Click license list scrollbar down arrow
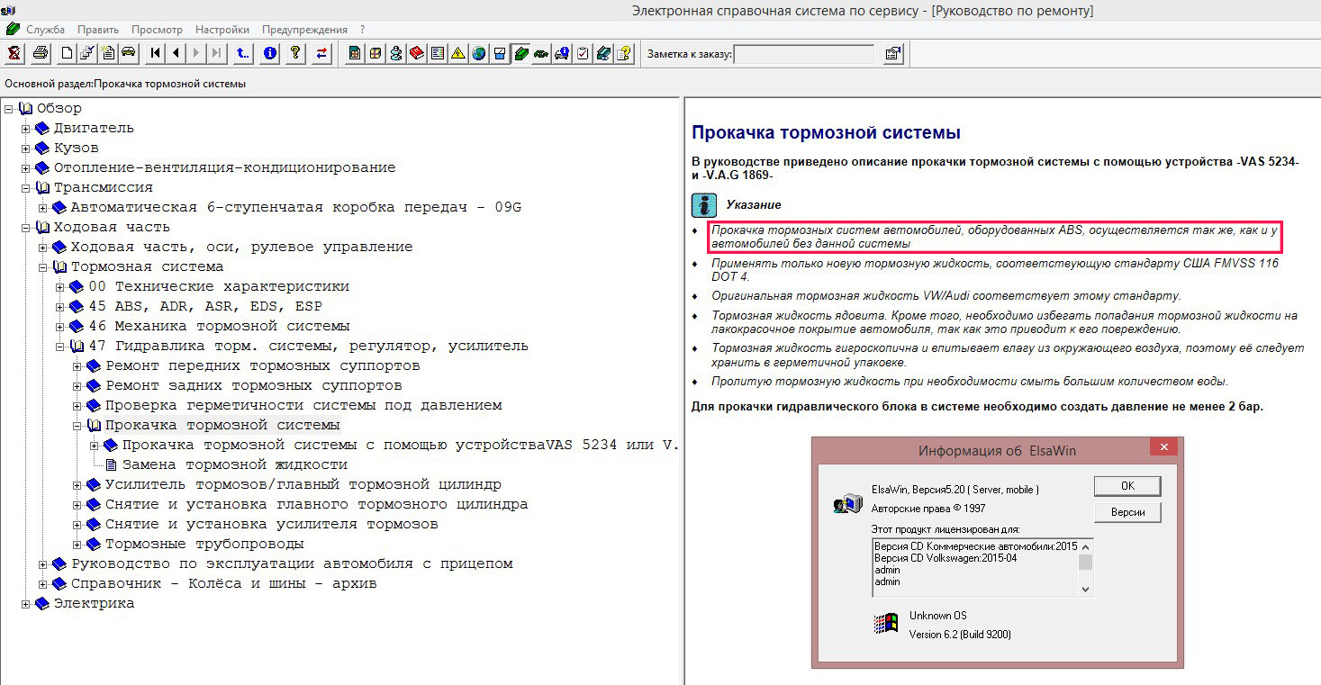This screenshot has height=685, width=1321. (x=1086, y=589)
